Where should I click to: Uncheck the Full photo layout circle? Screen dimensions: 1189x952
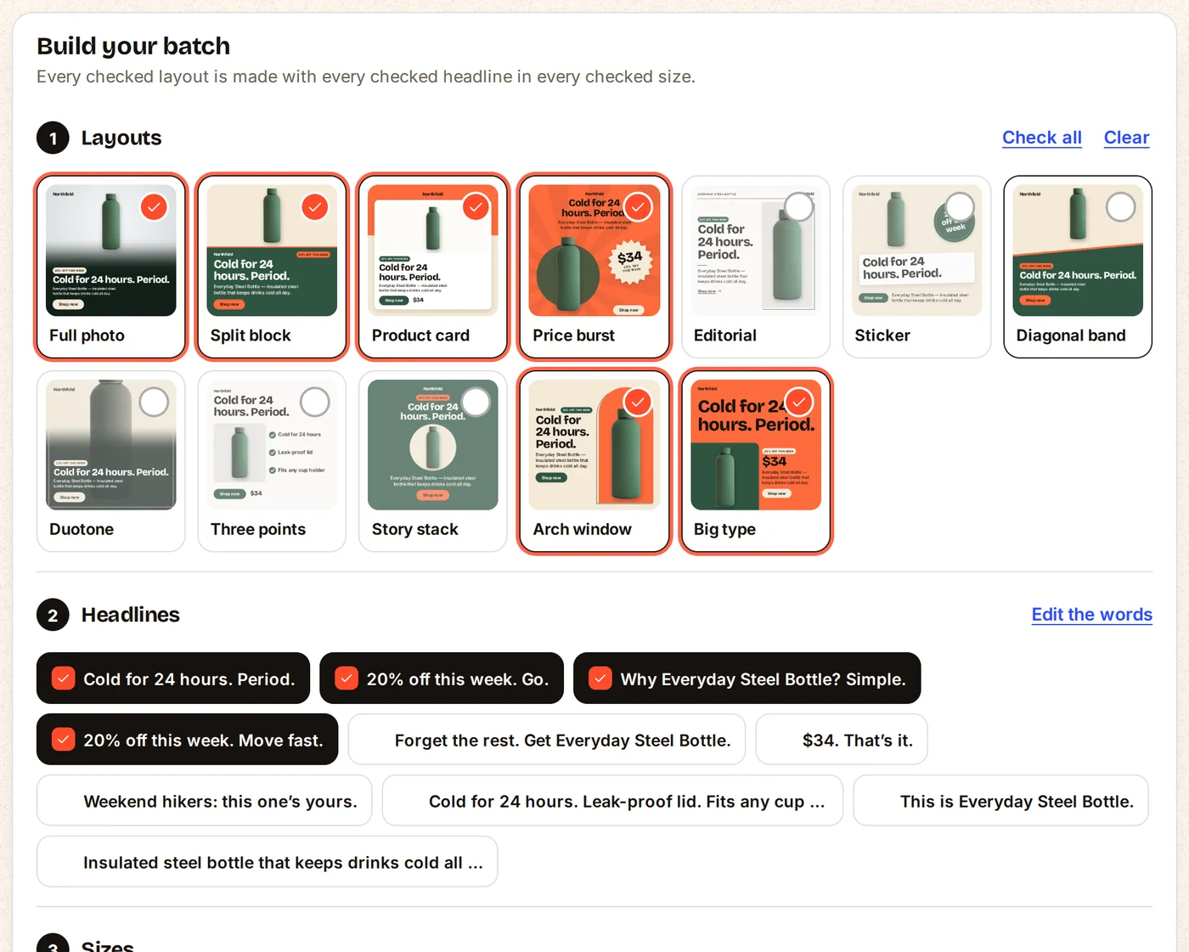tap(154, 207)
